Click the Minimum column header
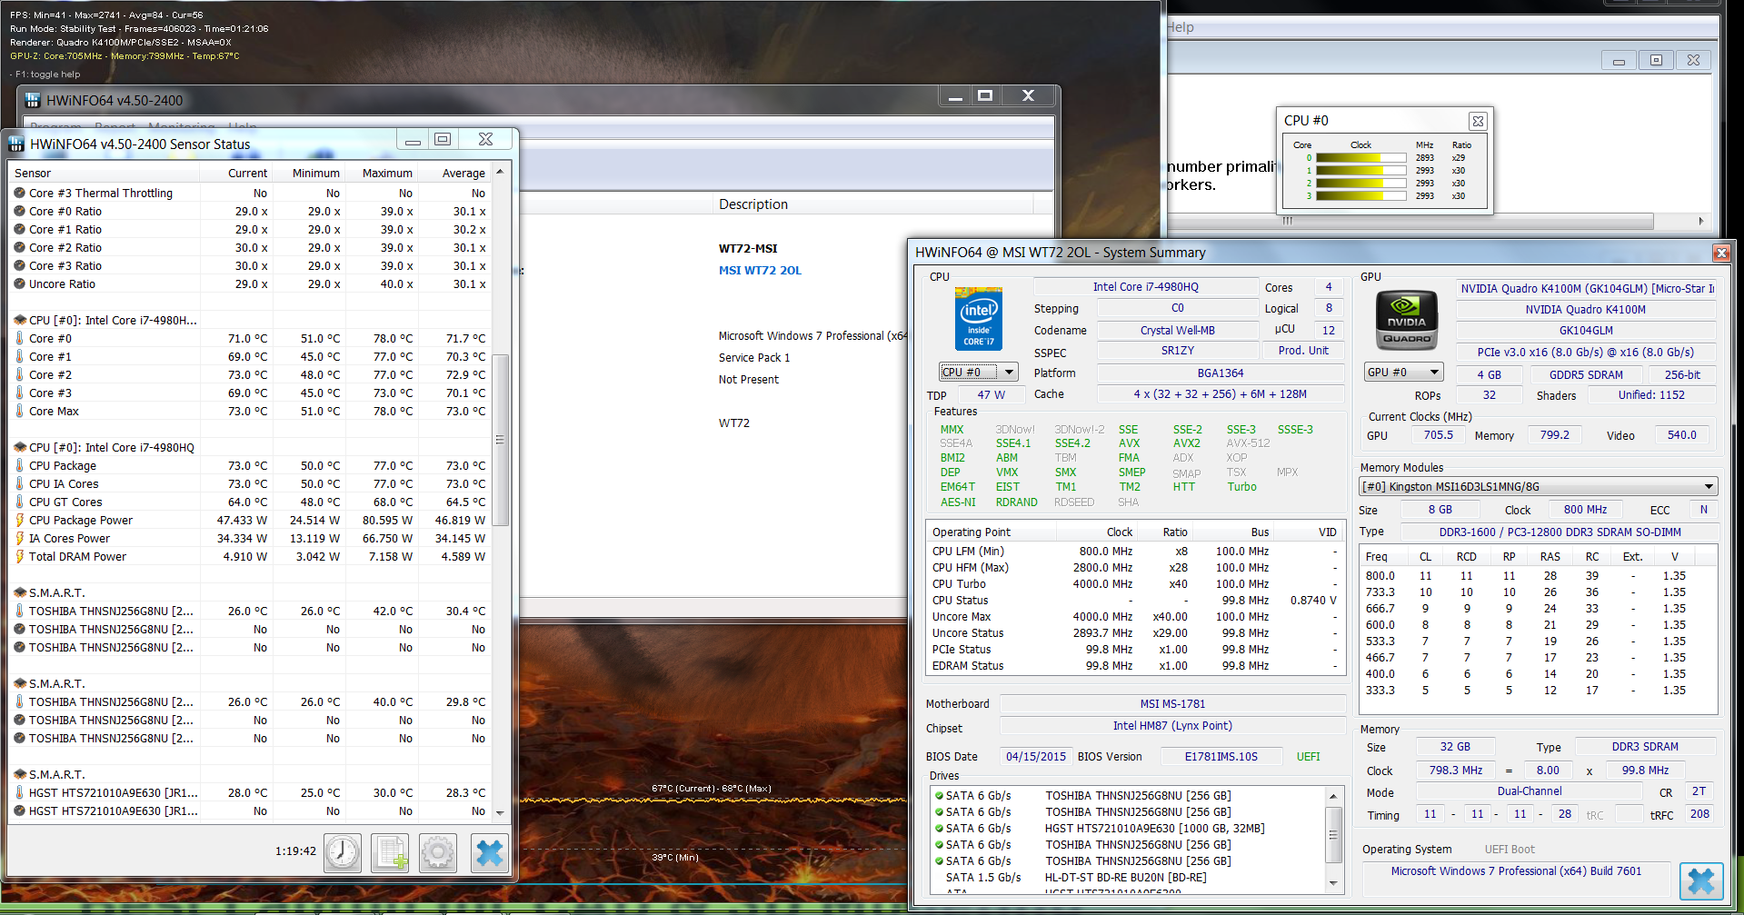 click(309, 173)
